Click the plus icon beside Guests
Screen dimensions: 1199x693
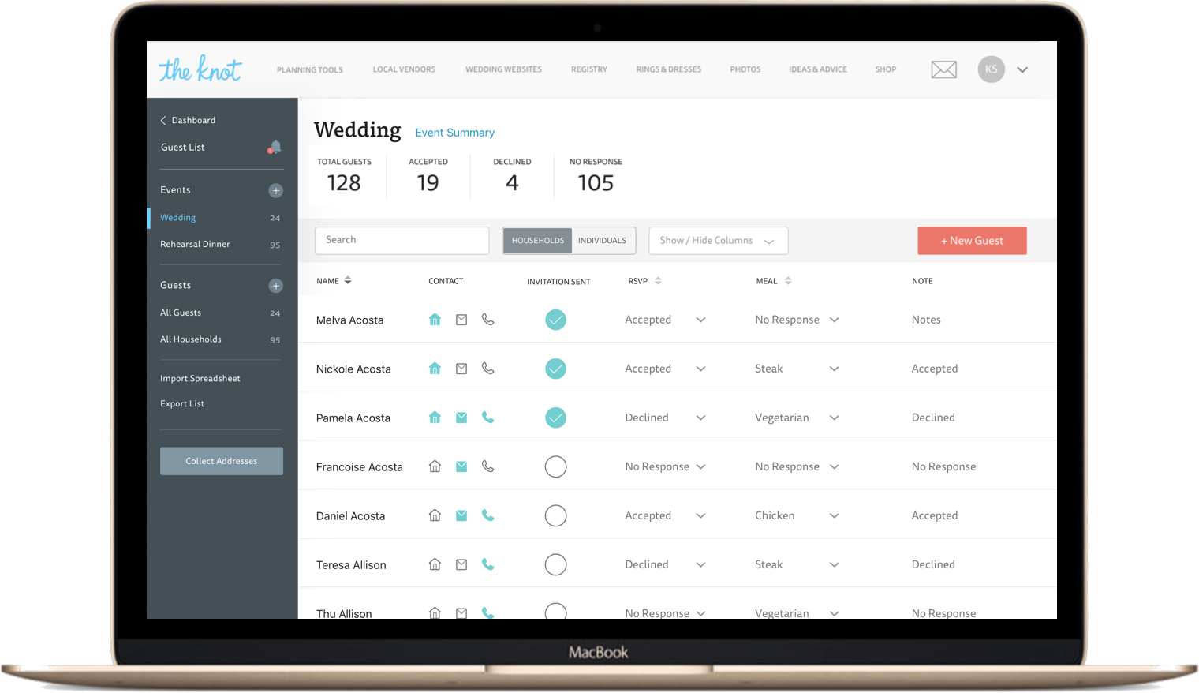[x=275, y=286]
